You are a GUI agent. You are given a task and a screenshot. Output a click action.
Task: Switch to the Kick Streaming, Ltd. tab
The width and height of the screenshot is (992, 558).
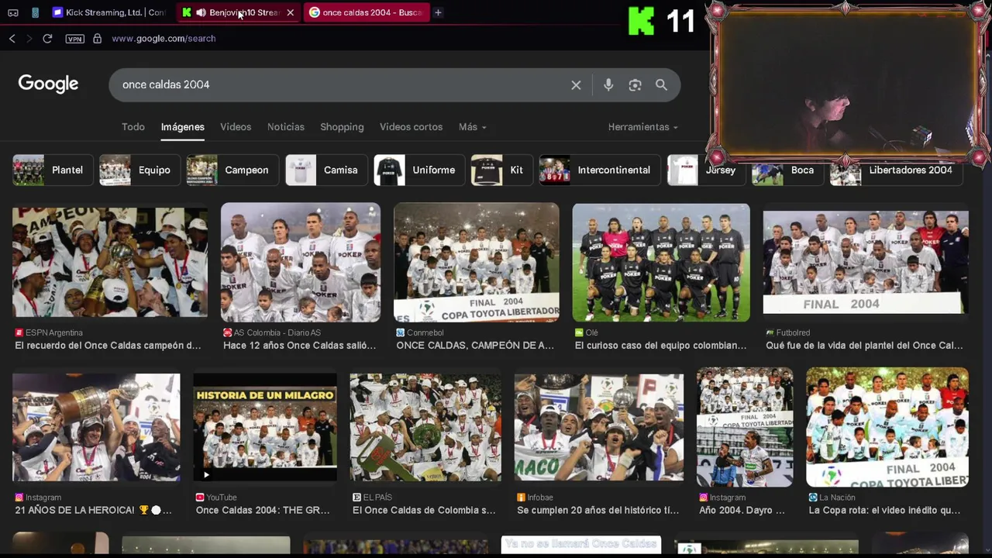point(109,12)
